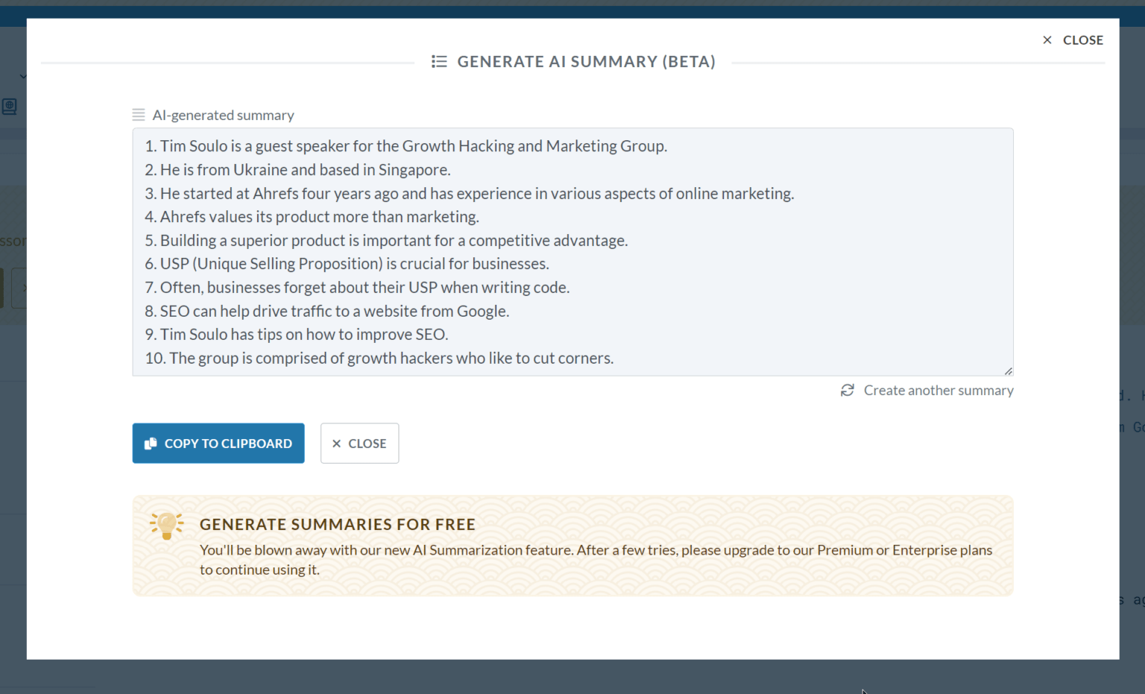Click the refresh arrows icon for another summary
The width and height of the screenshot is (1145, 694).
tap(848, 391)
